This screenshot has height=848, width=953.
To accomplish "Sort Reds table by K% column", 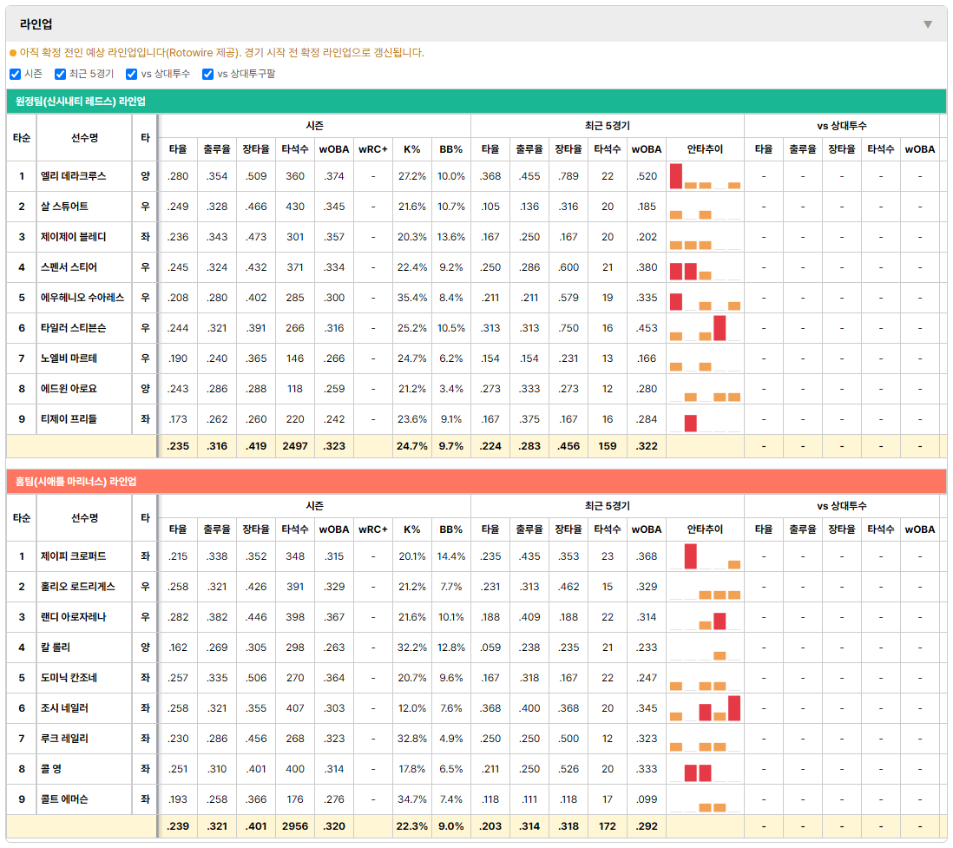I will 412,149.
